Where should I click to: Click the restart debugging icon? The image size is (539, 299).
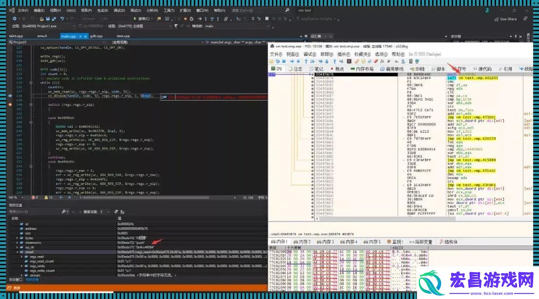[191, 19]
